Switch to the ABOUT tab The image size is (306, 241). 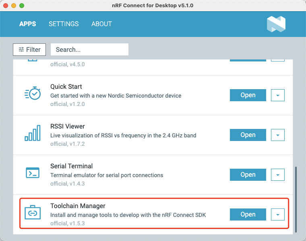102,24
